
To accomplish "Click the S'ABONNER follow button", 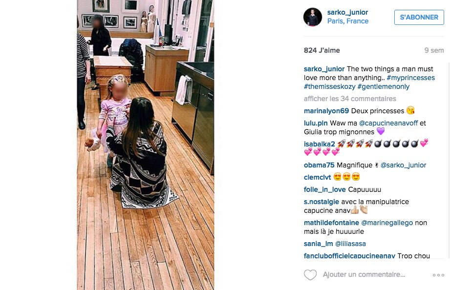I will click(419, 17).
